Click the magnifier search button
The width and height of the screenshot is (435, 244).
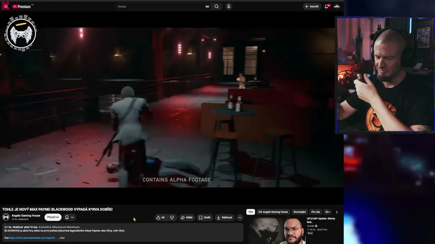(216, 6)
